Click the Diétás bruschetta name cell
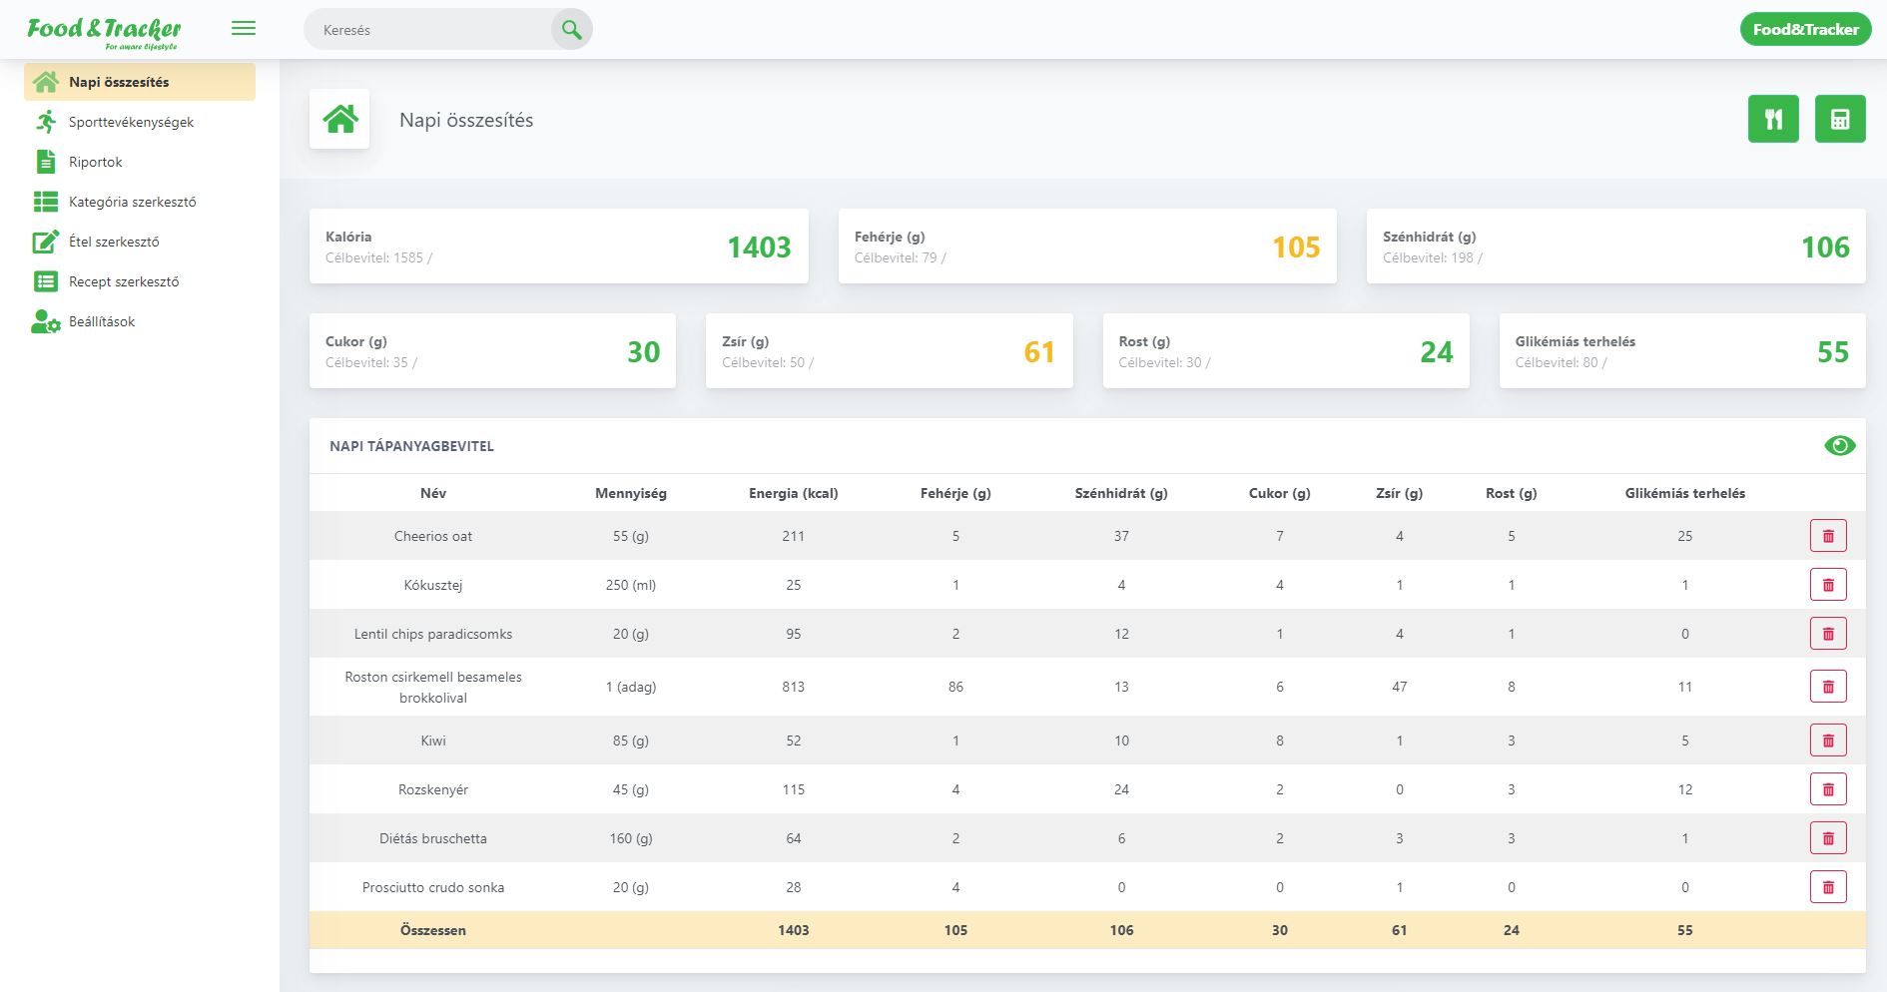Viewport: 1887px width, 992px height. (433, 838)
